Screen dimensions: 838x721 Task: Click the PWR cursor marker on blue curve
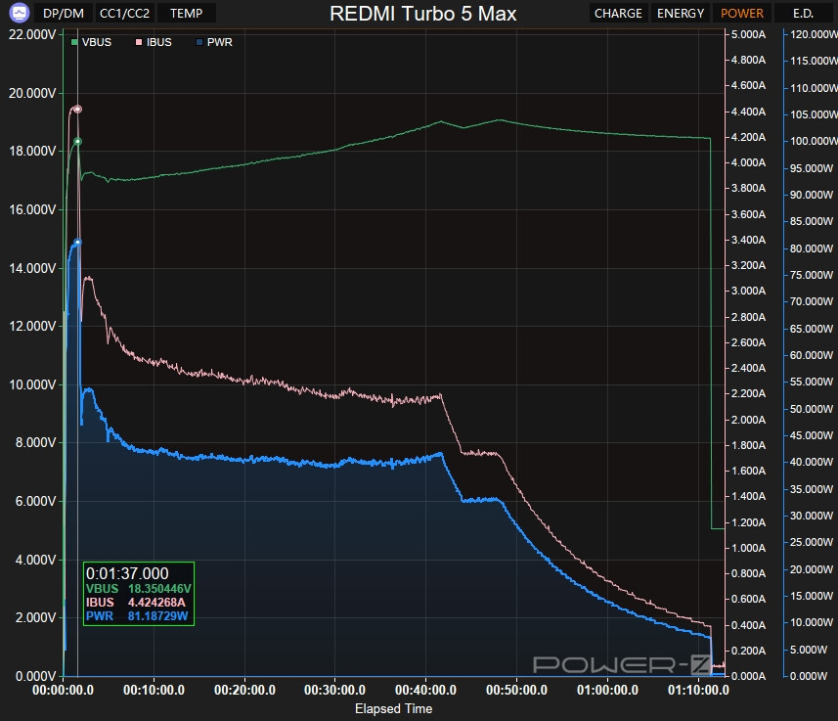click(77, 243)
